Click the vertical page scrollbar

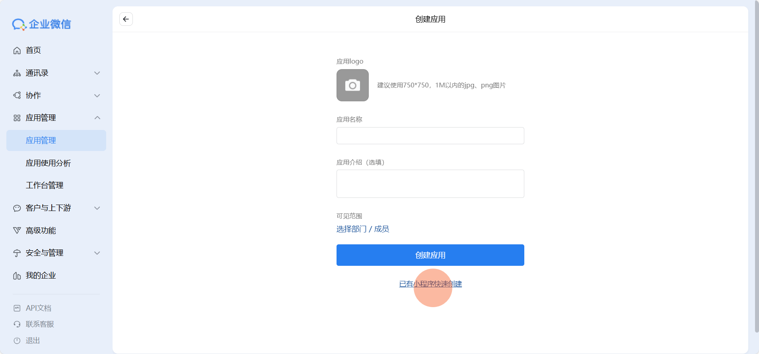[x=756, y=167]
